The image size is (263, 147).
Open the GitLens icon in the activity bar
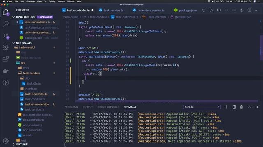point(6,82)
